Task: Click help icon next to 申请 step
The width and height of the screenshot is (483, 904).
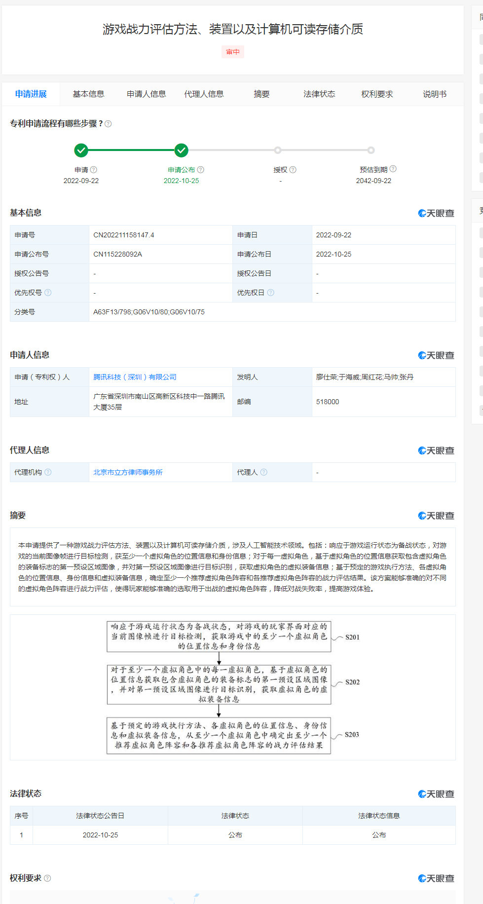Action: (x=94, y=170)
